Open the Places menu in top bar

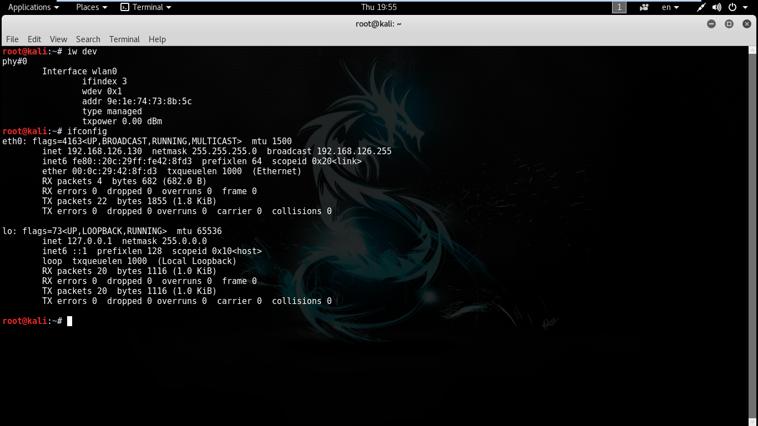(x=91, y=7)
